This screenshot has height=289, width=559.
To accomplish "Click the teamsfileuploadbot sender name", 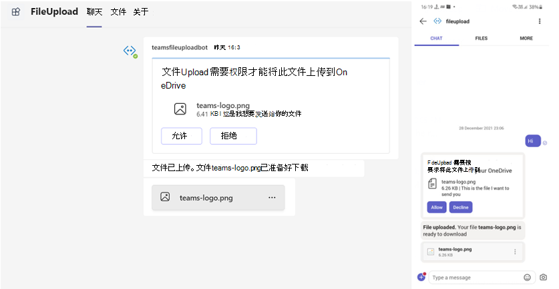I will click(180, 47).
